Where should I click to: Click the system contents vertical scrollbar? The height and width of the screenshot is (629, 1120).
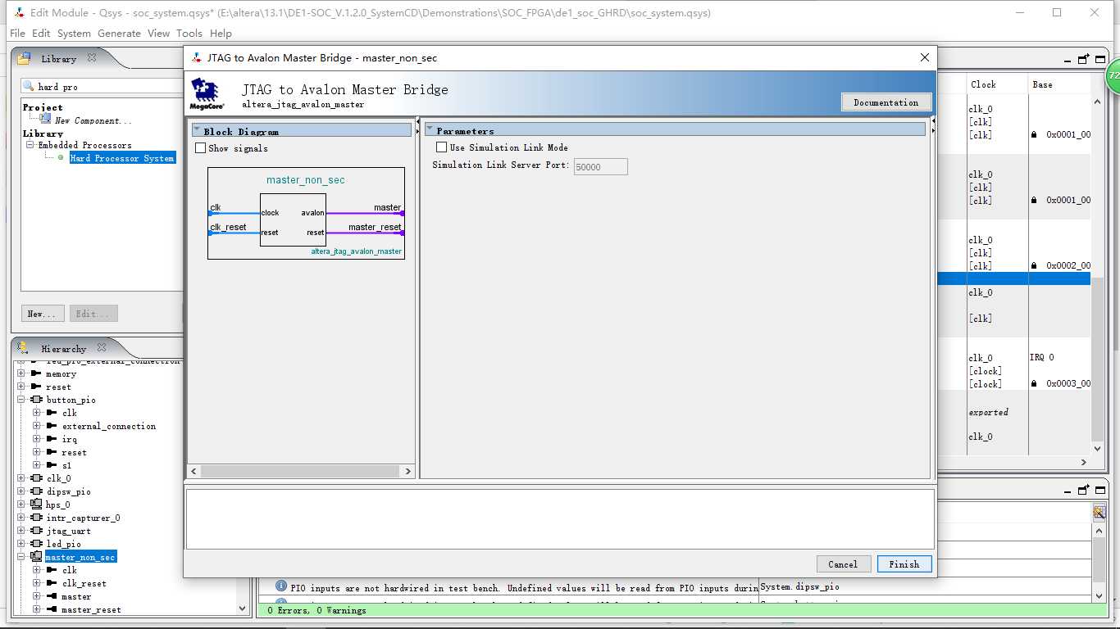tap(1098, 358)
